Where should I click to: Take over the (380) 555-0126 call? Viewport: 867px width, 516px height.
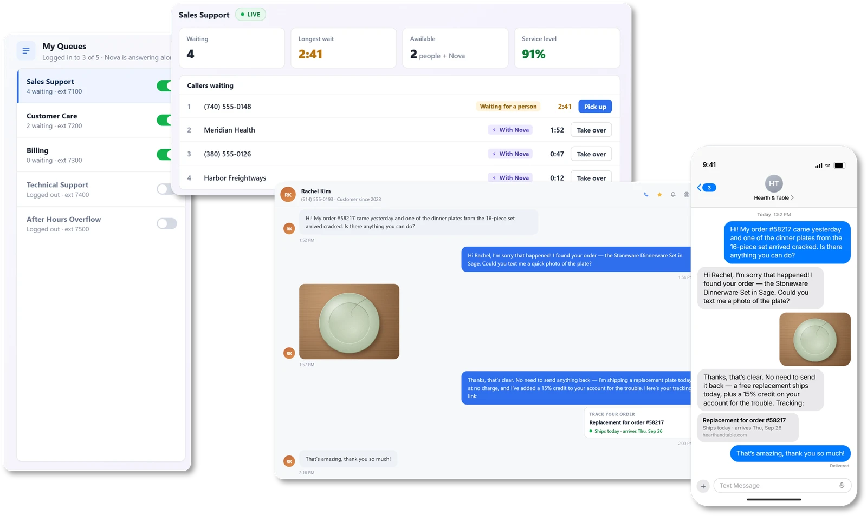pos(591,154)
